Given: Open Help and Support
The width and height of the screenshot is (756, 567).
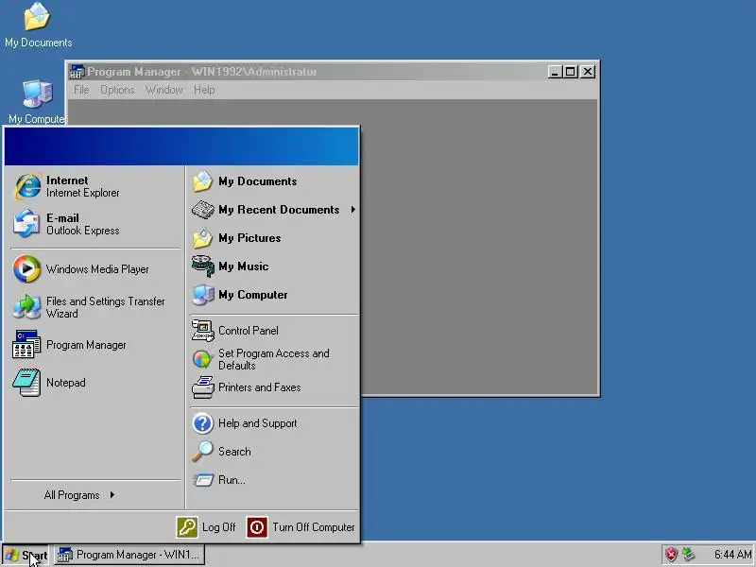Looking at the screenshot, I should tap(274, 423).
